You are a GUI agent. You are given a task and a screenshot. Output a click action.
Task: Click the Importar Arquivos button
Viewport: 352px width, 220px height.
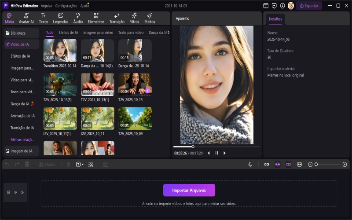189,190
